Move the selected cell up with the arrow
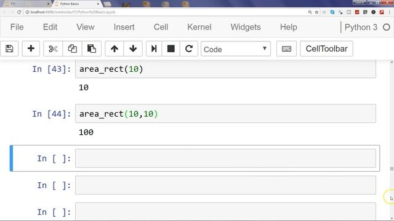The height and width of the screenshot is (221, 394). (115, 48)
